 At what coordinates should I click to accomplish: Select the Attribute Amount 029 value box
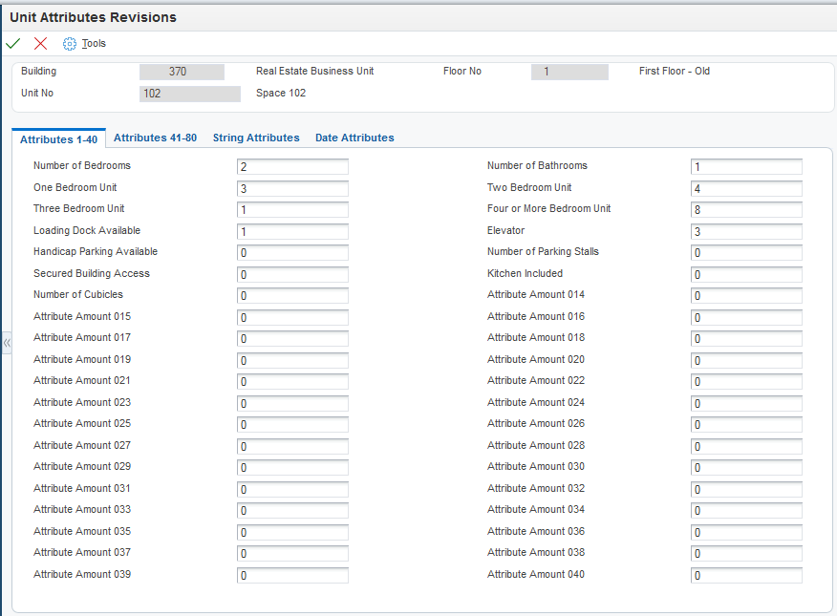click(292, 468)
